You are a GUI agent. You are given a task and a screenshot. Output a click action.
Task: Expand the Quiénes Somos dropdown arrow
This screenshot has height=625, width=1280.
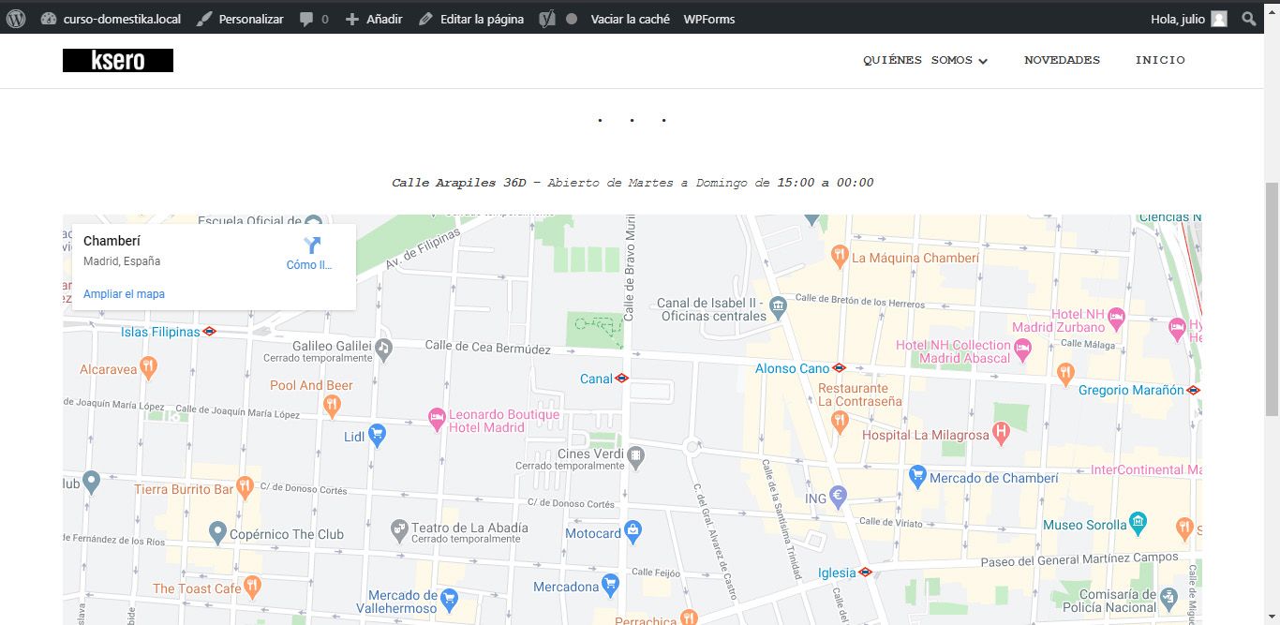coord(983,61)
